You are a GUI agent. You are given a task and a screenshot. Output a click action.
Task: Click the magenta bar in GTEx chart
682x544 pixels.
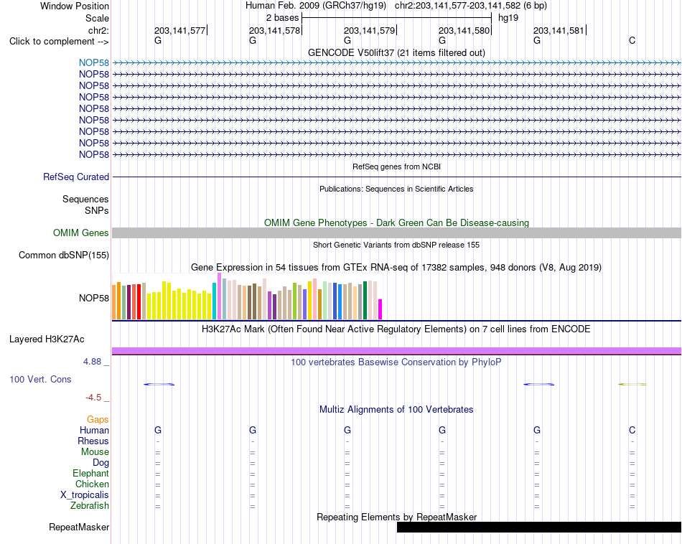pyautogui.click(x=380, y=309)
